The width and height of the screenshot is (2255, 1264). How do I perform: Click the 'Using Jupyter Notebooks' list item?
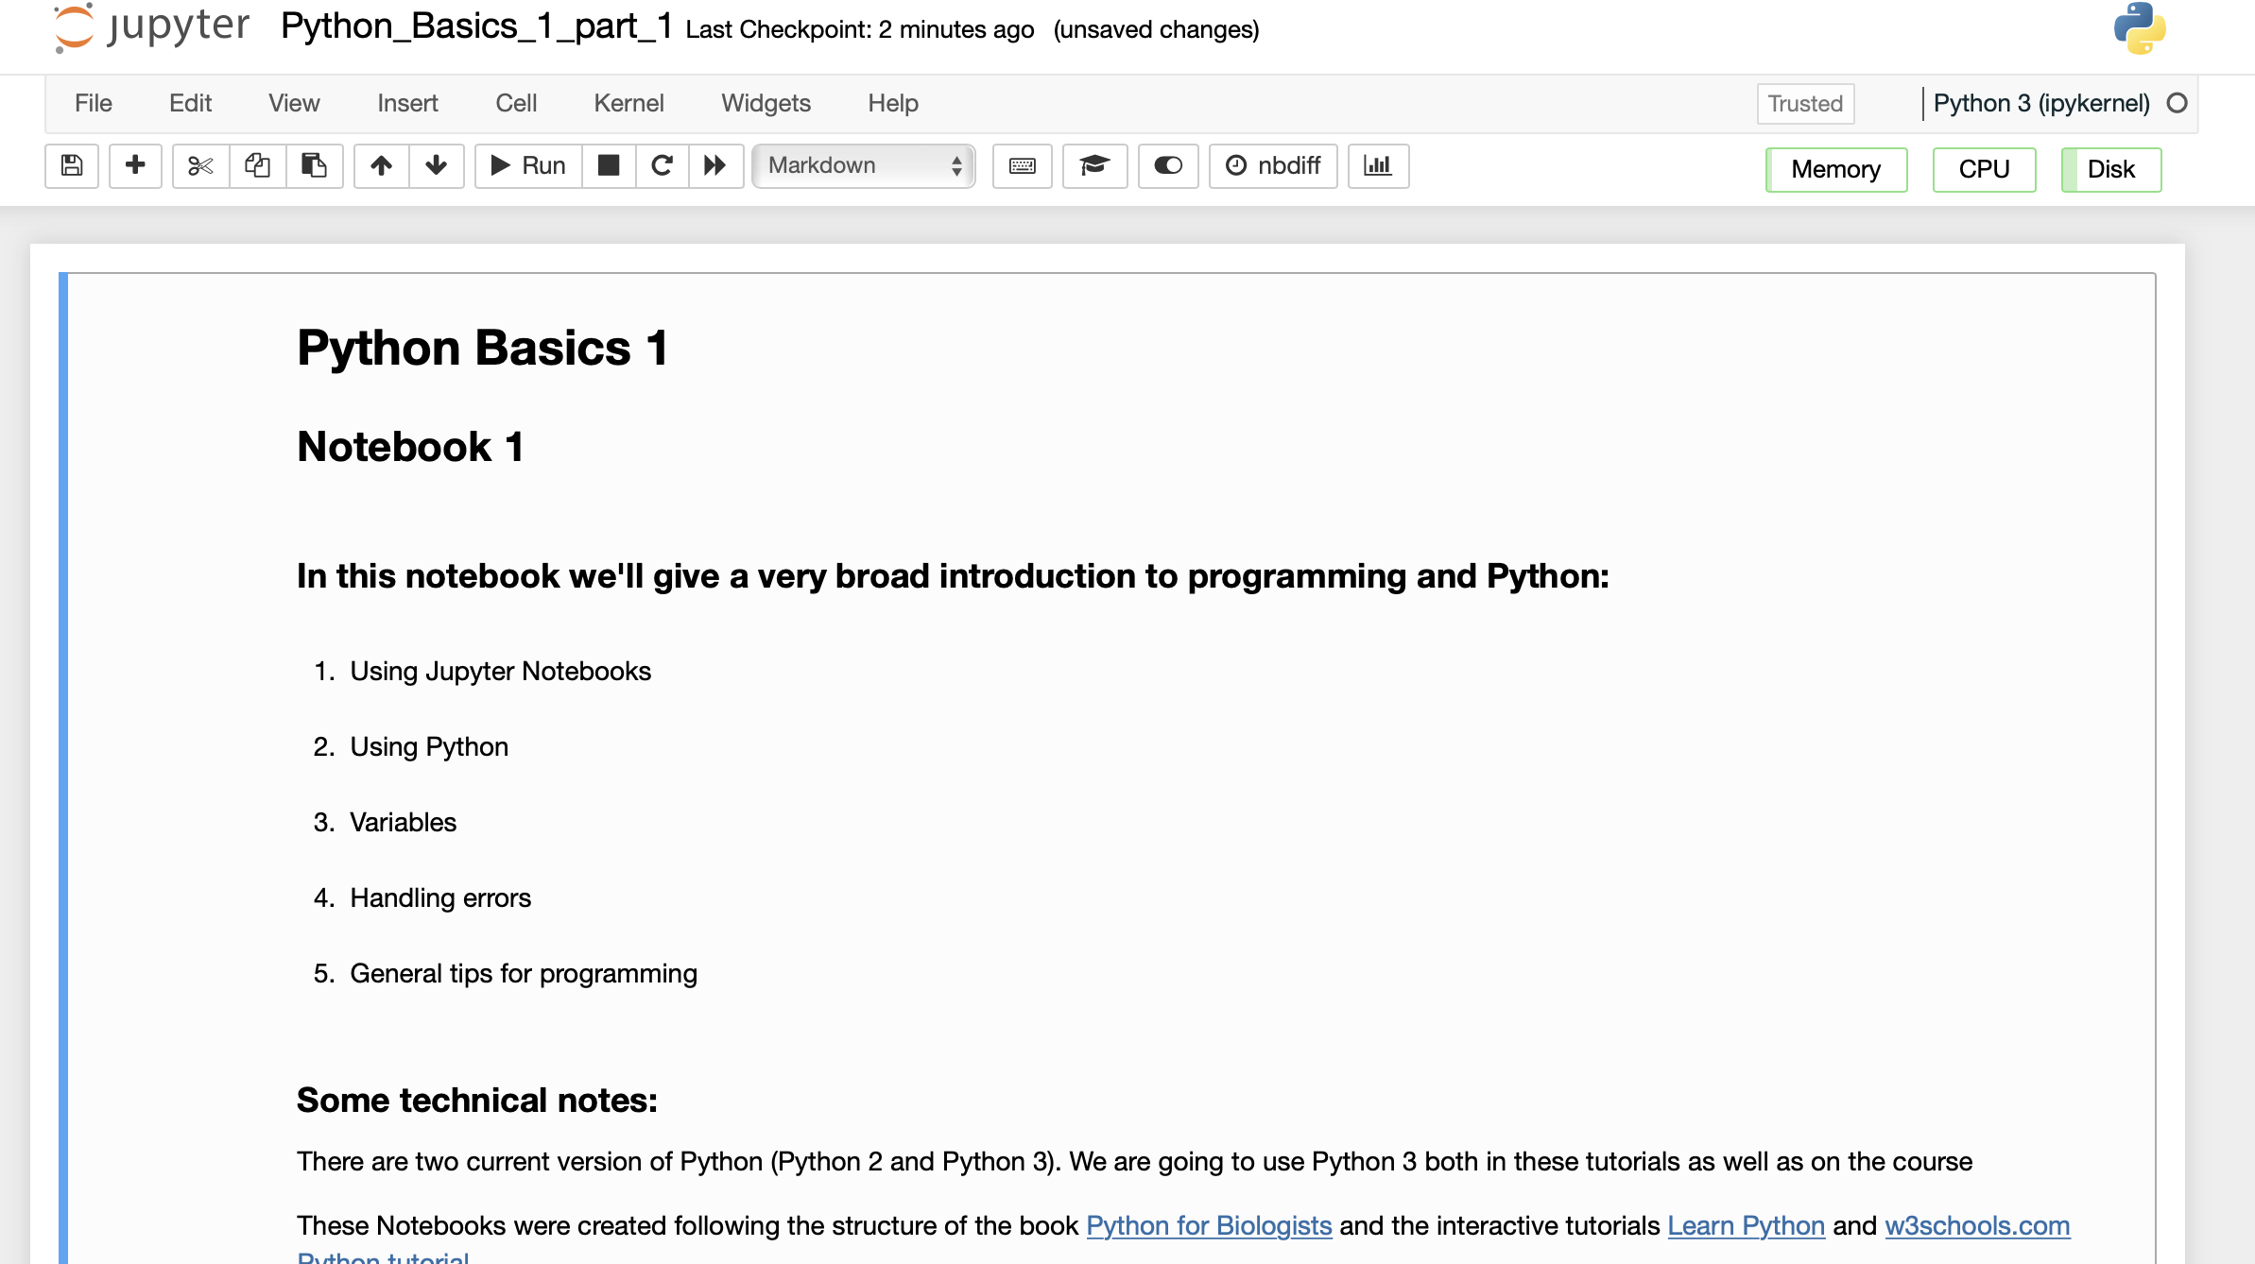[x=500, y=671]
